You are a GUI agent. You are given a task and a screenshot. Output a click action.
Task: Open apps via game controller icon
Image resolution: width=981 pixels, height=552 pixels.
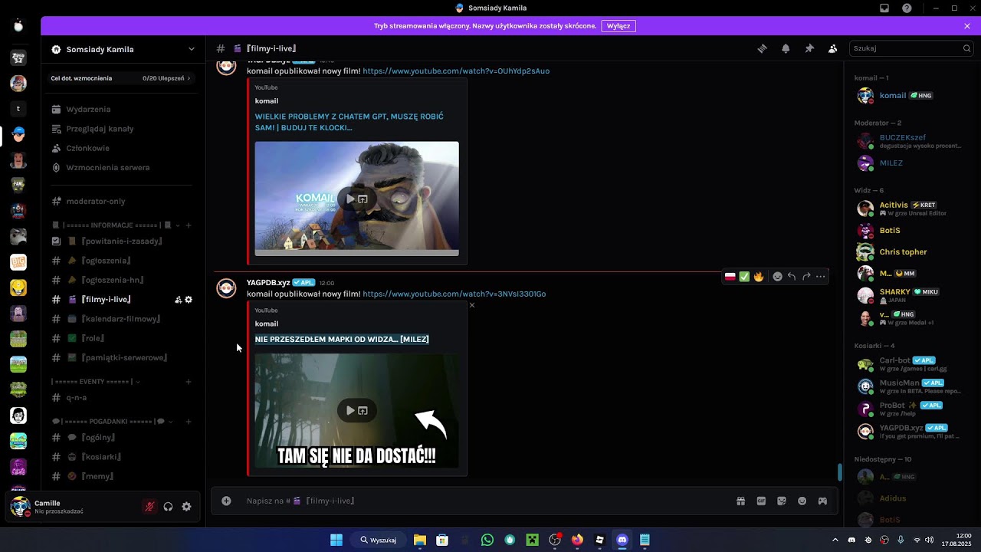822,501
